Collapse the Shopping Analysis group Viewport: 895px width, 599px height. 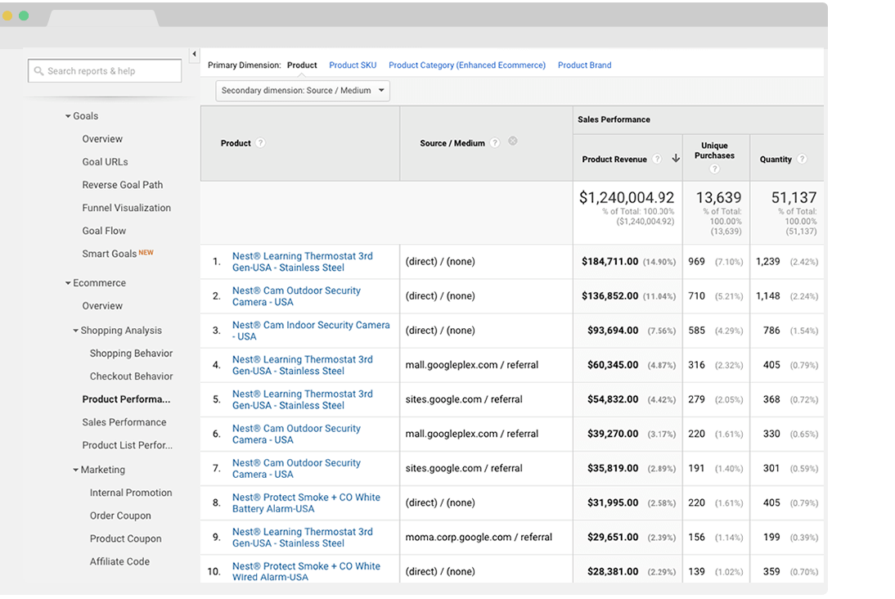76,331
